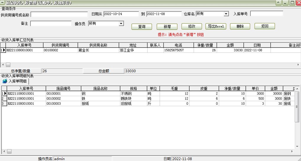
Task: Click the 查询 button
Action: tap(142, 27)
